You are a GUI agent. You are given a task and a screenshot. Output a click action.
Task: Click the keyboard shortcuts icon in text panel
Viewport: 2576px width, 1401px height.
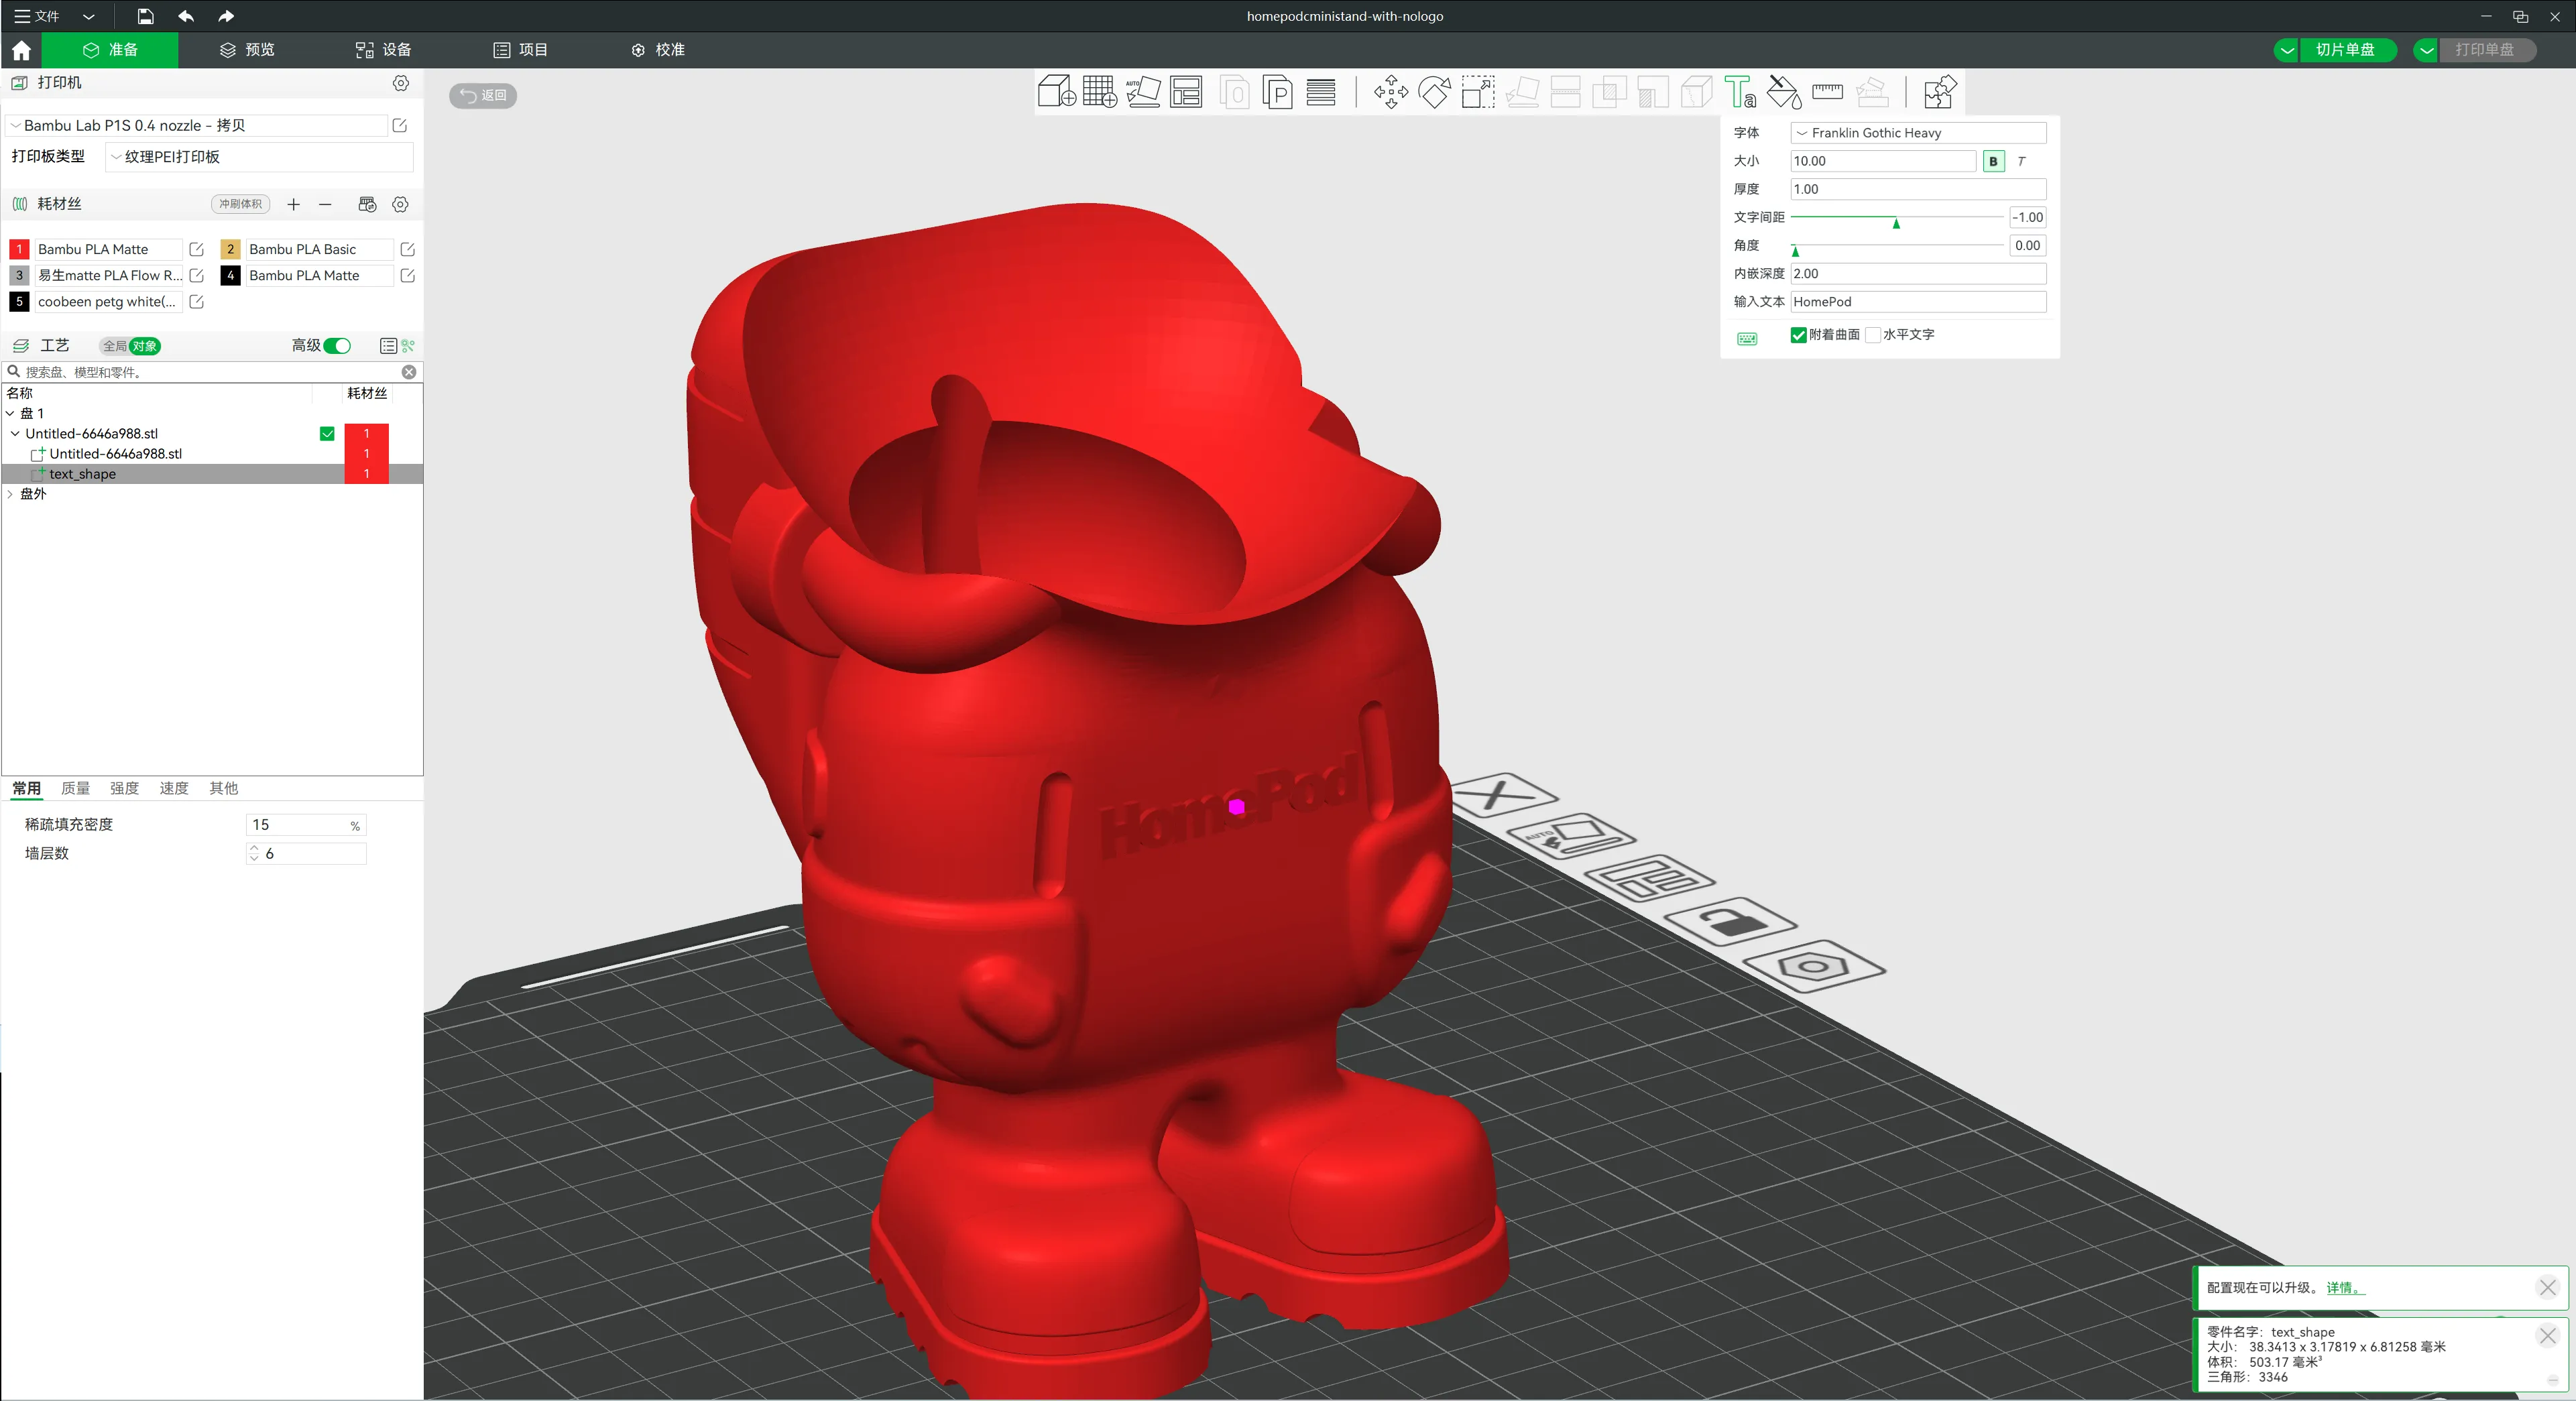pos(1747,338)
